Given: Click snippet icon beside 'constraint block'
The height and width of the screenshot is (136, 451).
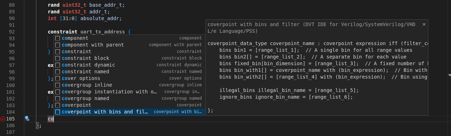Looking at the screenshot, I should point(57,58).
